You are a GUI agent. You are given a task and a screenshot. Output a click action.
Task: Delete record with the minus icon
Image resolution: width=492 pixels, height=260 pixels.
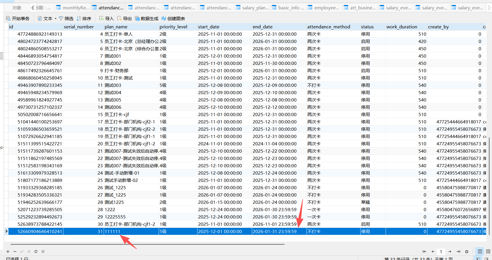[15, 252]
